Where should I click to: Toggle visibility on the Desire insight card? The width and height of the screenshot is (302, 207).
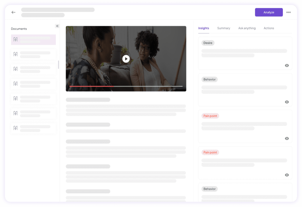tap(287, 65)
